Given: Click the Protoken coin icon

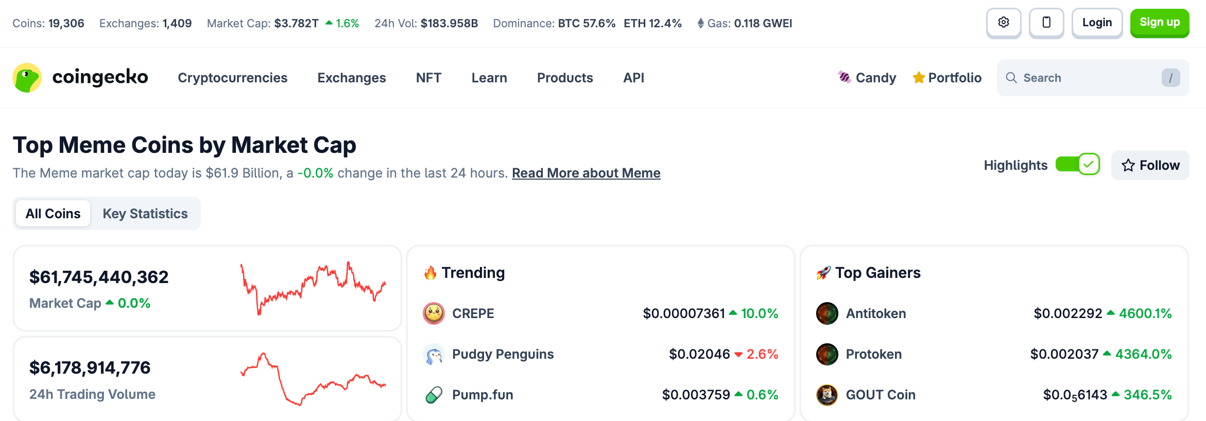Looking at the screenshot, I should coord(827,354).
